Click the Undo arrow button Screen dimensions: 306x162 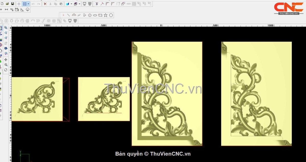(x=33, y=4)
